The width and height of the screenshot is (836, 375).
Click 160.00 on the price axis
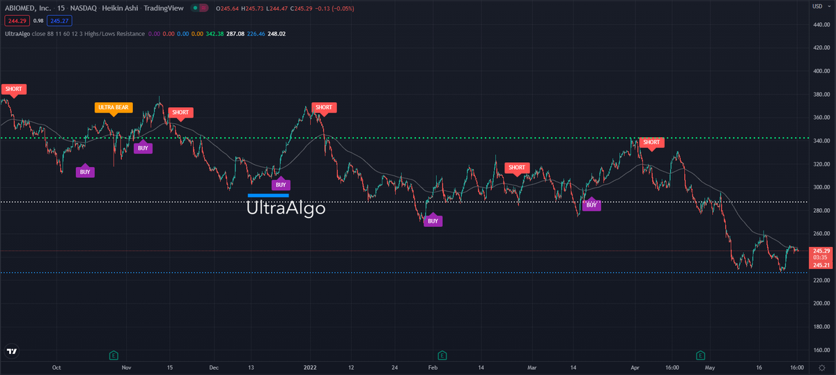pos(820,350)
